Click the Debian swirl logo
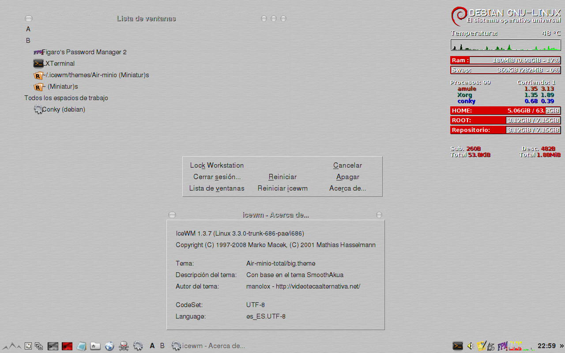565x353 pixels. pos(459,16)
